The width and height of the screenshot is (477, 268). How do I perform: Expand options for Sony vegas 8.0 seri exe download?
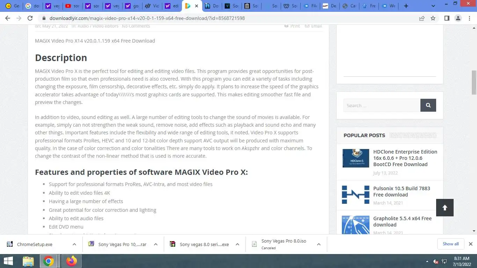[x=237, y=244]
